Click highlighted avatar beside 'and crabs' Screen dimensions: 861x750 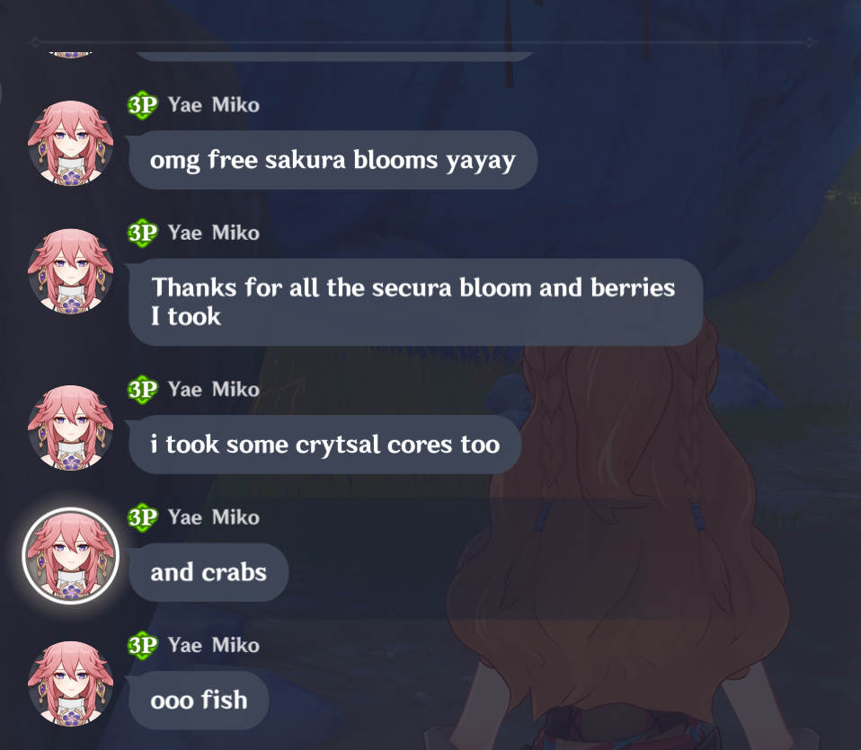(70, 556)
